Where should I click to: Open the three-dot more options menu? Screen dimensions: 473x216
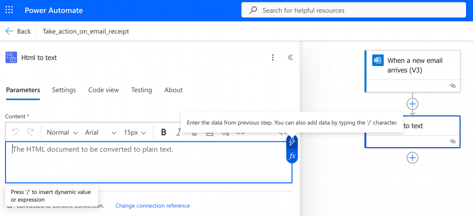point(273,58)
